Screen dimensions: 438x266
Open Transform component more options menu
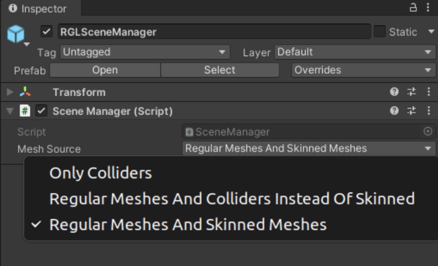pos(428,92)
